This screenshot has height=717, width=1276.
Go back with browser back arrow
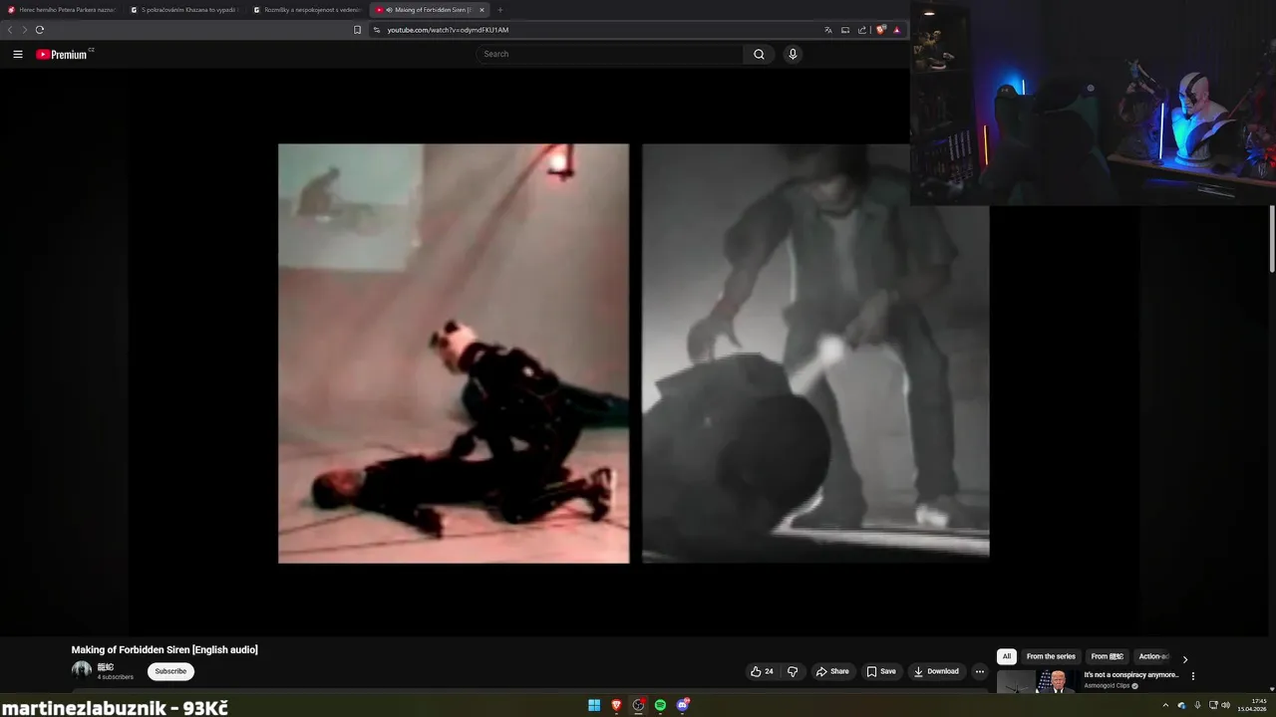pyautogui.click(x=10, y=30)
